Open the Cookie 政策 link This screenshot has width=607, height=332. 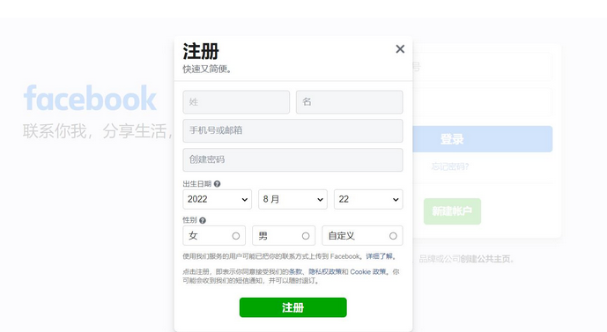pyautogui.click(x=368, y=272)
